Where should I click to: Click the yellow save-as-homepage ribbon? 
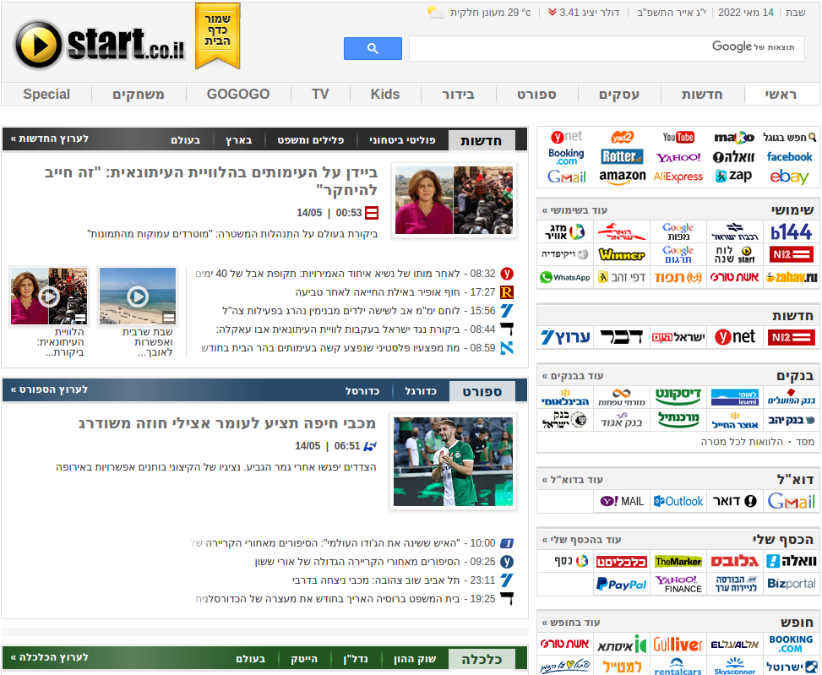218,35
